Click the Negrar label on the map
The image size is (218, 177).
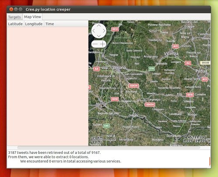114,55
